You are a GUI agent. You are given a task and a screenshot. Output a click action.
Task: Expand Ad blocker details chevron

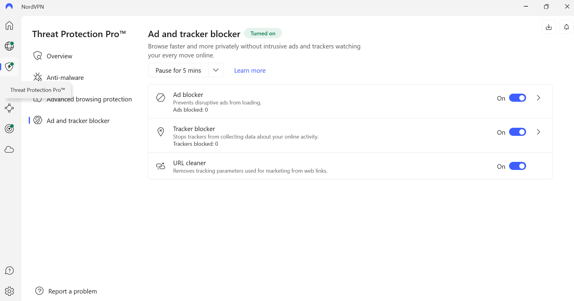tap(538, 98)
